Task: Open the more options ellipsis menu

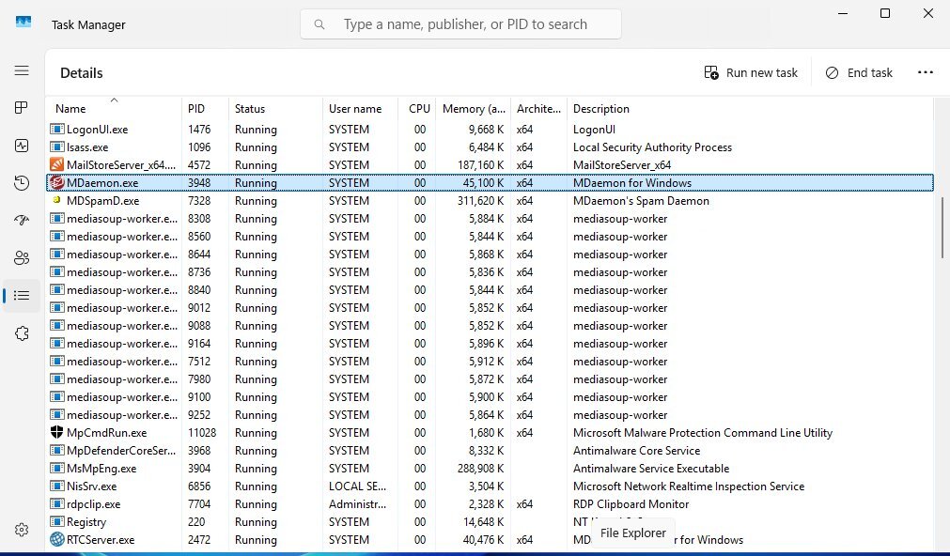Action: point(926,72)
